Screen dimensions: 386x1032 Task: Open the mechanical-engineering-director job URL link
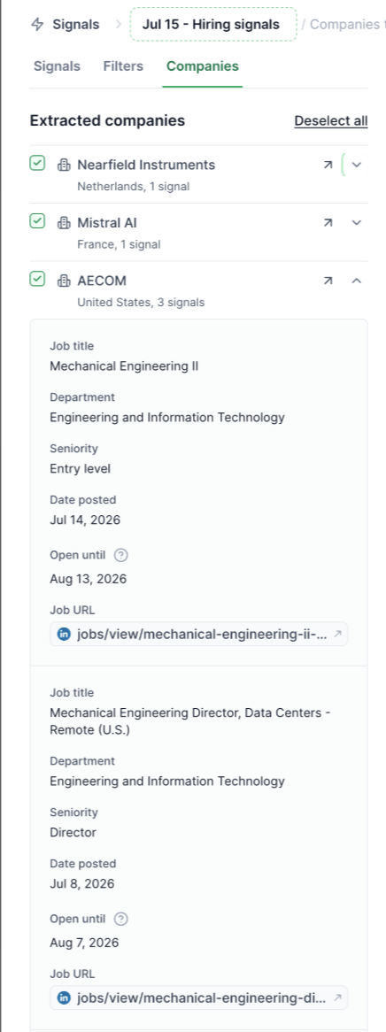coord(199,997)
